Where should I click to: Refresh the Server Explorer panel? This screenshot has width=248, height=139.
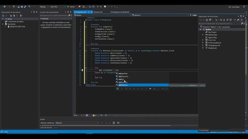(x=3, y=15)
